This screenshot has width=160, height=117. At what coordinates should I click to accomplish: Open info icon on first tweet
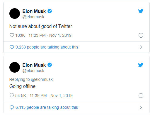click(141, 35)
